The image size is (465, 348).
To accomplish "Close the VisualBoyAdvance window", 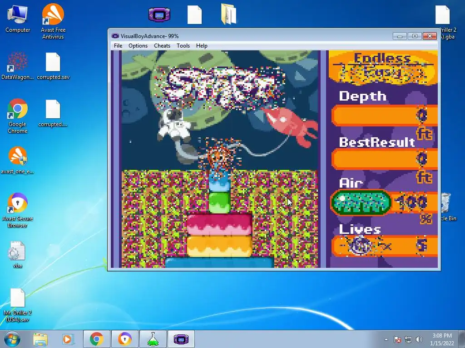I will 430,36.
